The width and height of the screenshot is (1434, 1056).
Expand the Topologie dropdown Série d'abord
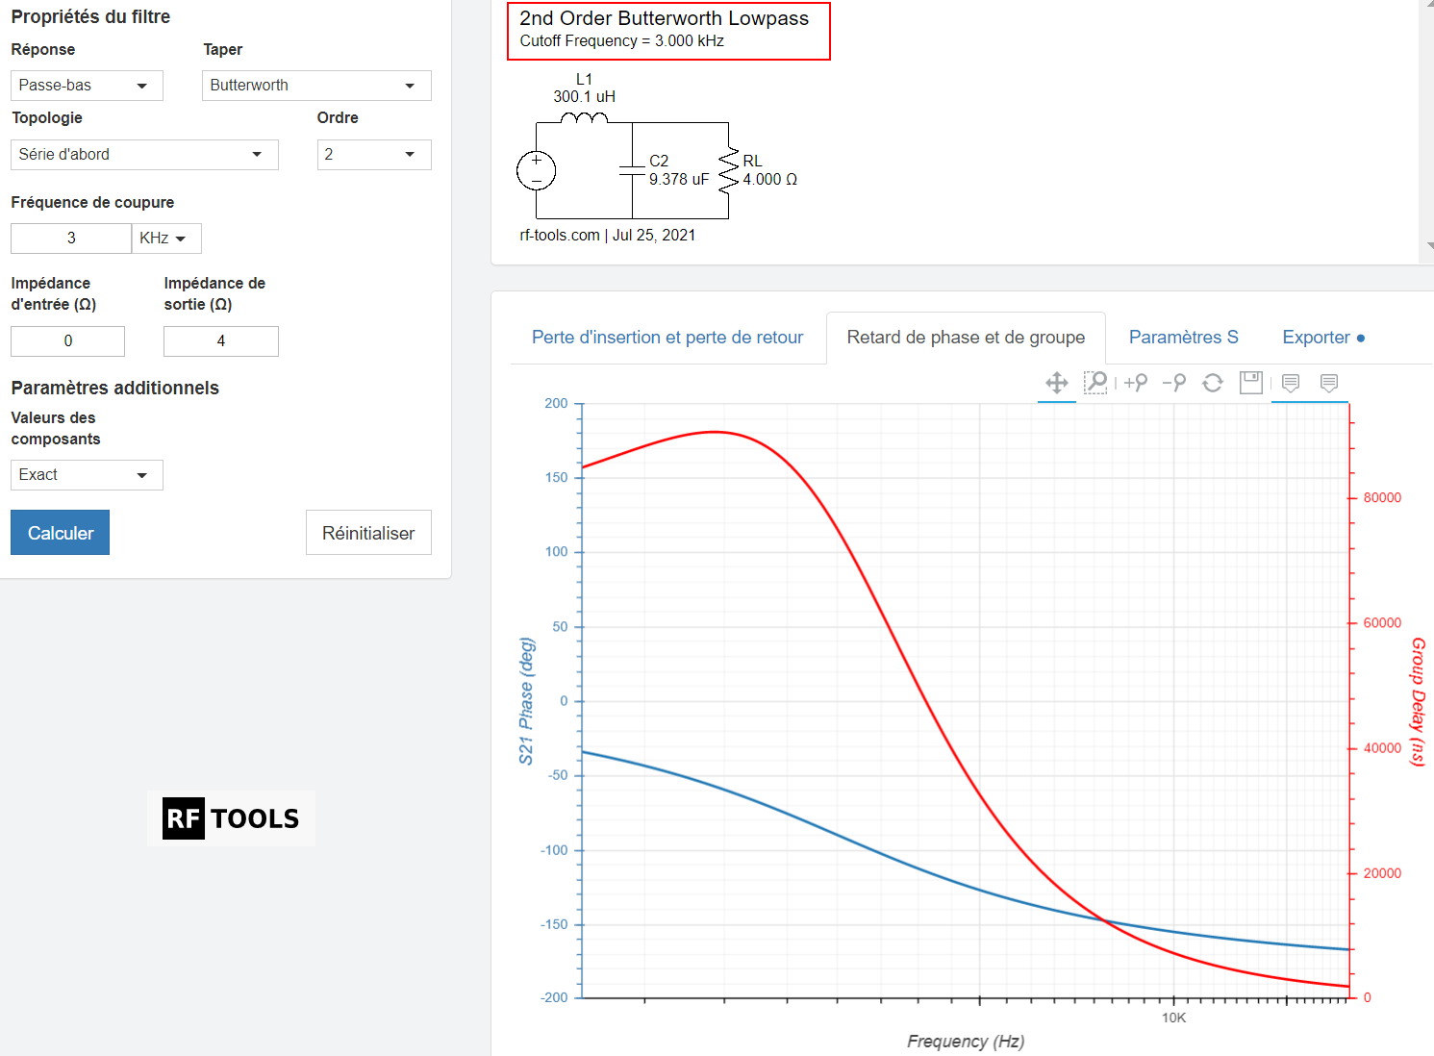(144, 155)
